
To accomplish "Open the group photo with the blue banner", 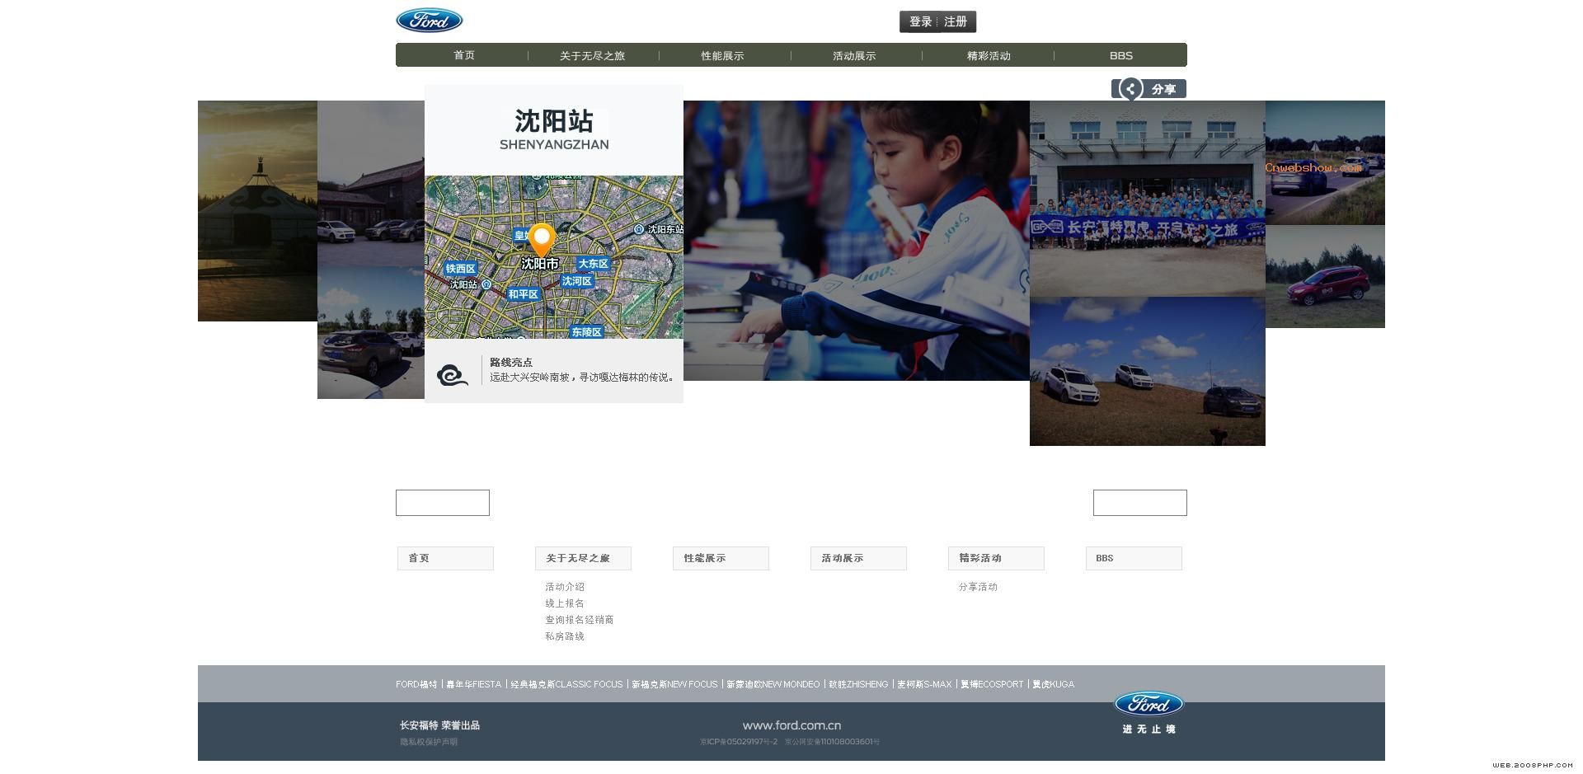I will [x=1147, y=198].
